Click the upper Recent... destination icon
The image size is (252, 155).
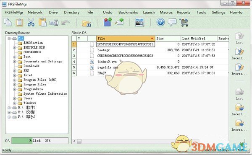[239, 52]
